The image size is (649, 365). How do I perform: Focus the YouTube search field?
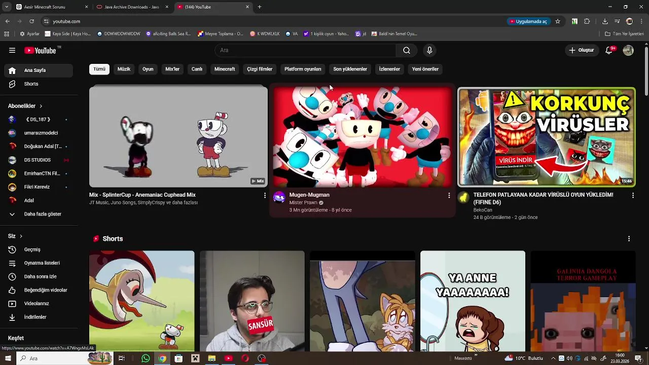[x=305, y=50]
